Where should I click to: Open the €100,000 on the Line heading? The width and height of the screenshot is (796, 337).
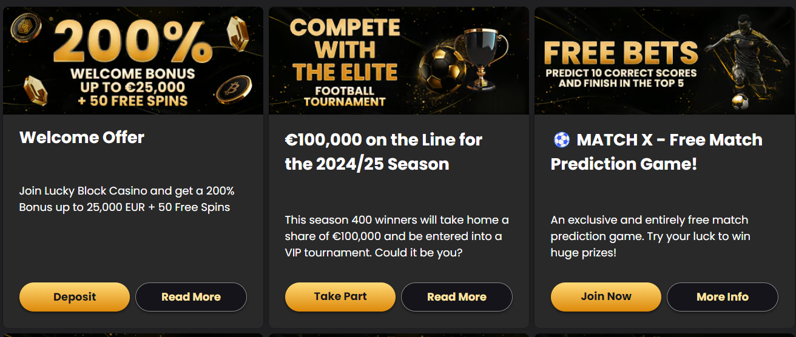[383, 152]
